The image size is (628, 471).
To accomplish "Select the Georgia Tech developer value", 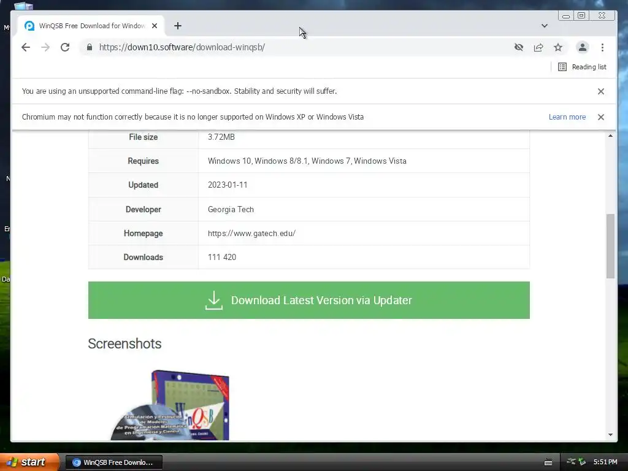I will (x=231, y=209).
